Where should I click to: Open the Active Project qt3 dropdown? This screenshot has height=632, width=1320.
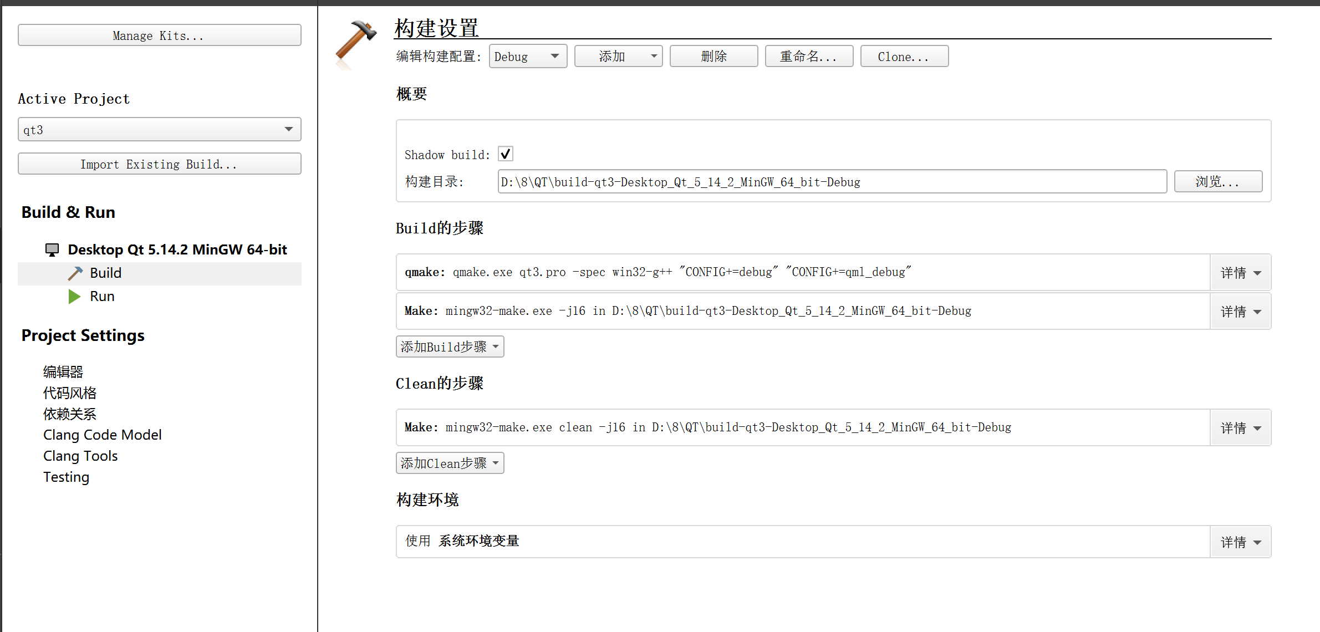(x=159, y=130)
